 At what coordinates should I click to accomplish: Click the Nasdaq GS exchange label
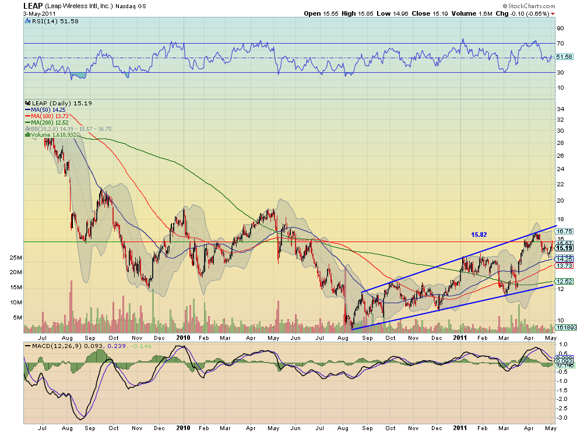pos(131,6)
